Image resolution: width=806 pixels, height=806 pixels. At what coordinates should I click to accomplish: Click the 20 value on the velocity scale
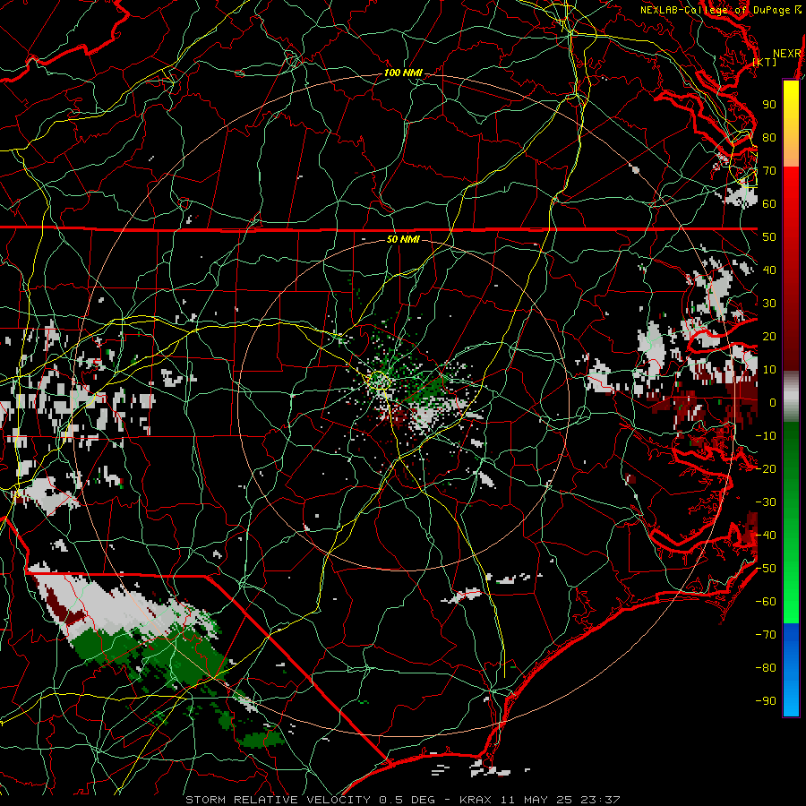pyautogui.click(x=769, y=337)
